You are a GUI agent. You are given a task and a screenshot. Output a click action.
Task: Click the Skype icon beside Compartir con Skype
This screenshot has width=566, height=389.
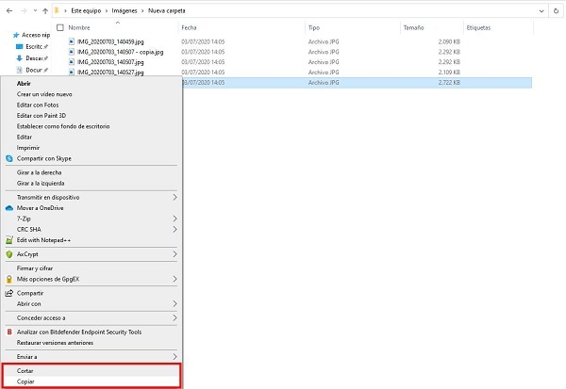[x=8, y=158]
